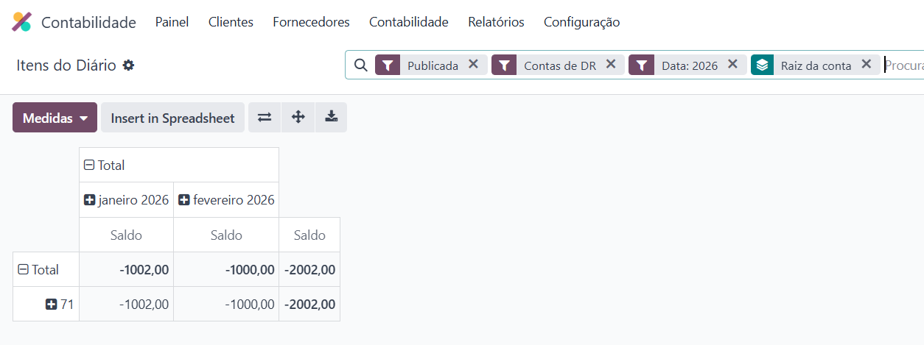The width and height of the screenshot is (924, 345).
Task: Click the Odoo Contabilidade app logo
Action: 22,22
